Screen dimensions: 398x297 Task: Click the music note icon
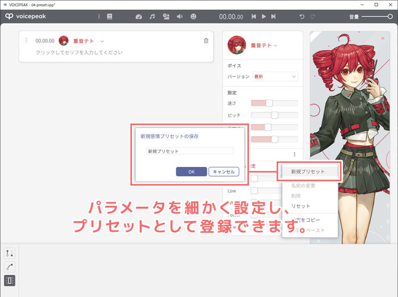coord(152,16)
